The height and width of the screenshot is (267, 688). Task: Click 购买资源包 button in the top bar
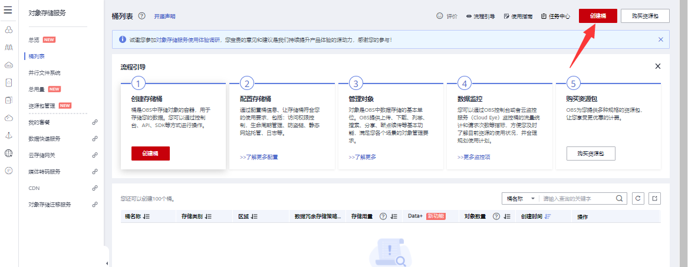[x=645, y=16]
